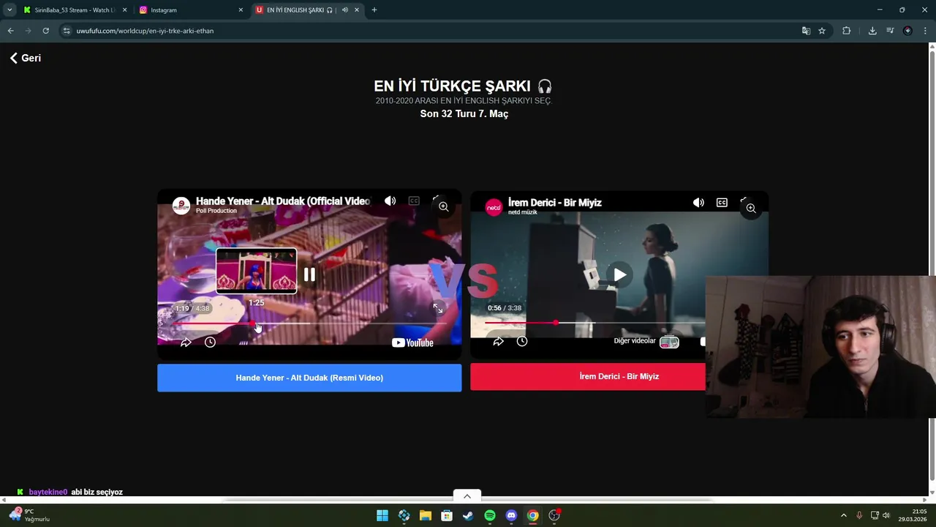The height and width of the screenshot is (527, 936).
Task: Mute the Hande Yener video volume
Action: coord(390,201)
